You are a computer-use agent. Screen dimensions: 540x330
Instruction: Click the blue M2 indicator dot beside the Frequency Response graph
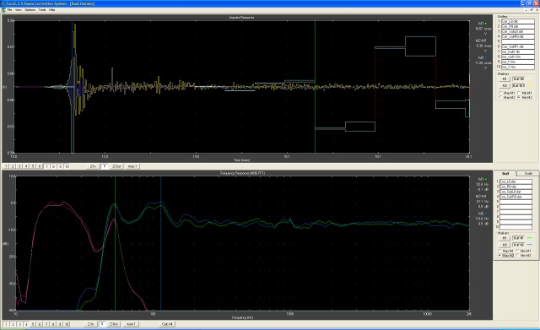click(486, 214)
